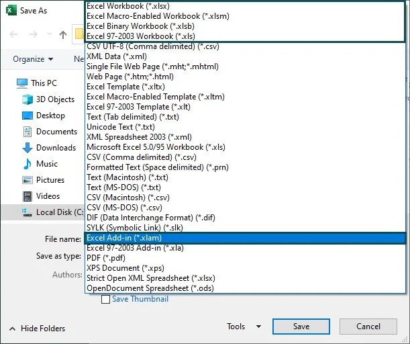Select XPS Document (*.xps)
Image resolution: width=410 pixels, height=344 pixels.
tap(246, 268)
